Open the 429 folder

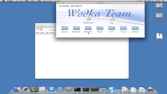pyautogui.click(x=112, y=28)
